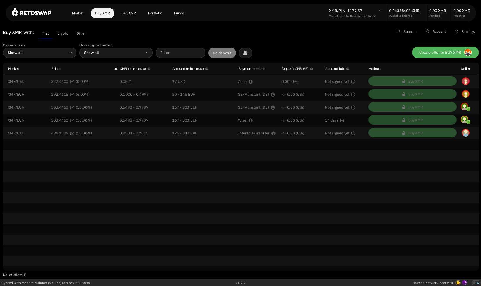Open the Wise payment method link
This screenshot has width=481, height=286.
coord(242,120)
